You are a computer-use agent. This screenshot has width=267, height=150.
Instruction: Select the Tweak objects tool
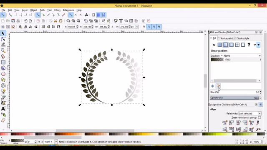pyautogui.click(x=3, y=45)
